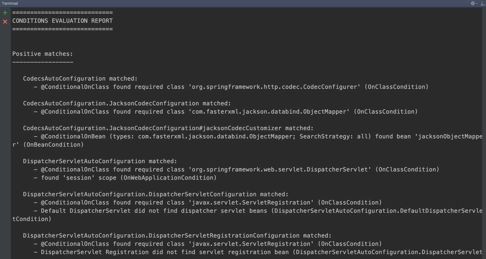Click 'Default DispatcherServlet did not find' line

(154, 211)
